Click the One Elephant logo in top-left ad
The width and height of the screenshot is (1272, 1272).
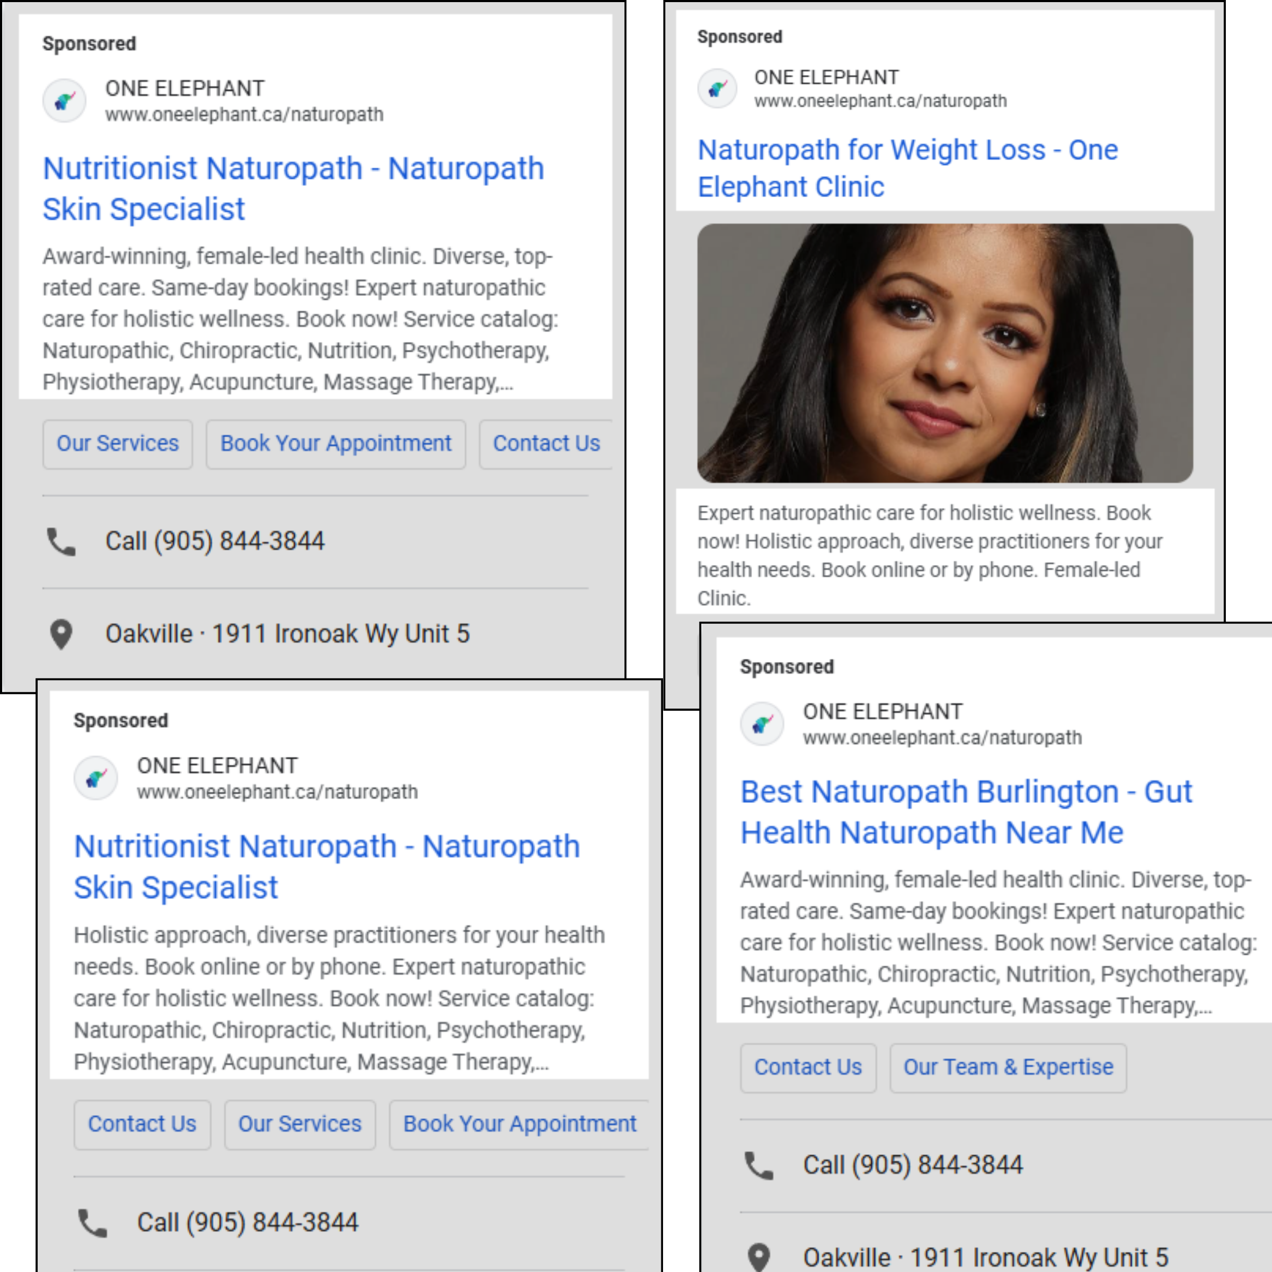pos(65,101)
